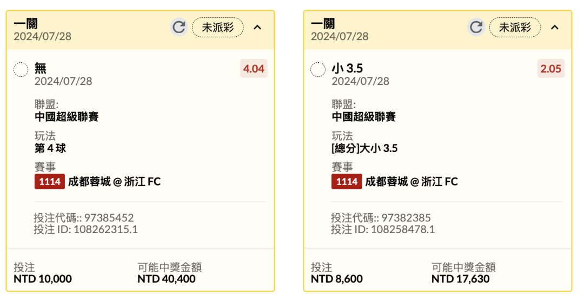Collapse the left 一關 bet card
The height and width of the screenshot is (304, 584).
click(257, 27)
